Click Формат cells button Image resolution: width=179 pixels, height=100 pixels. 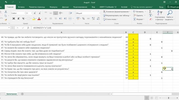(x=139, y=19)
